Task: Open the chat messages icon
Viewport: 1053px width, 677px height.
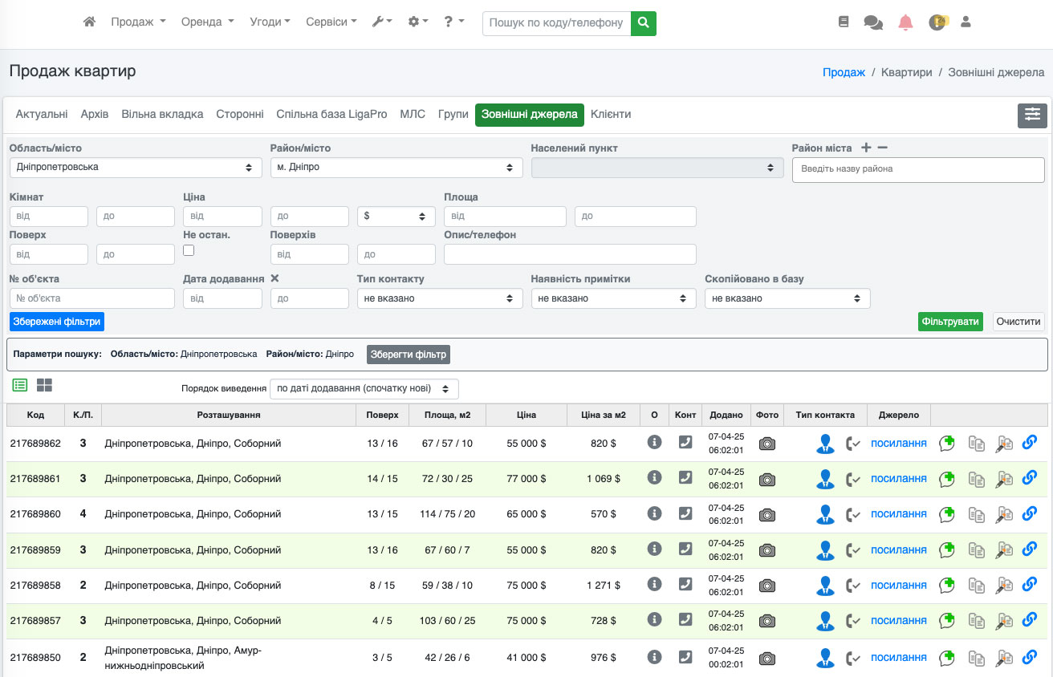Action: point(872,22)
